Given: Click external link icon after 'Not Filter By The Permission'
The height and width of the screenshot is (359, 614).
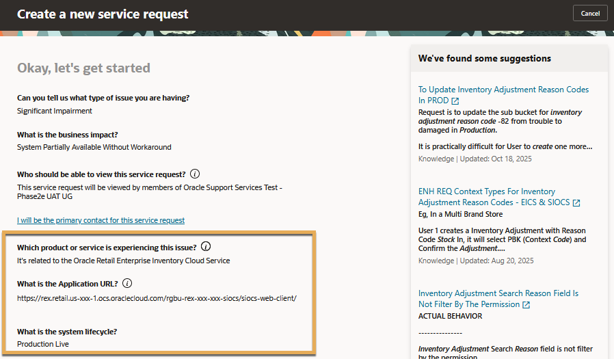Looking at the screenshot, I should pyautogui.click(x=526, y=304).
